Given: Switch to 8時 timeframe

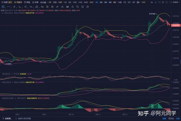Looking at the screenshot, I should [114, 2].
